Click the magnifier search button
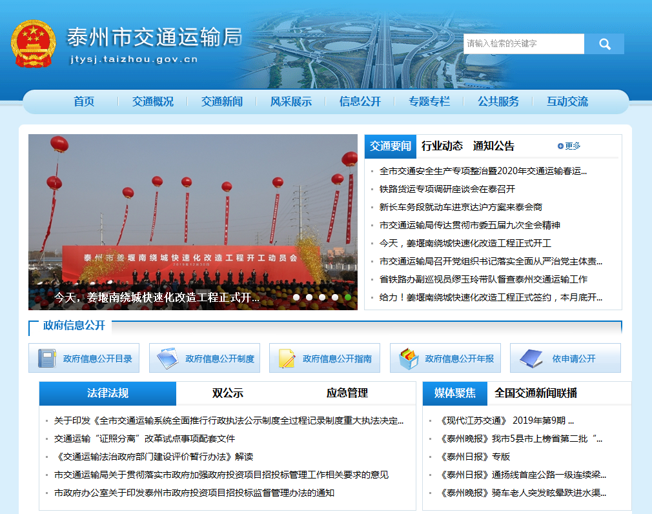 604,44
